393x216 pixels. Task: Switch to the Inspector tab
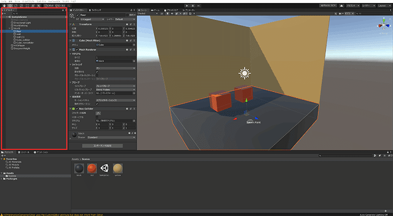pos(78,10)
